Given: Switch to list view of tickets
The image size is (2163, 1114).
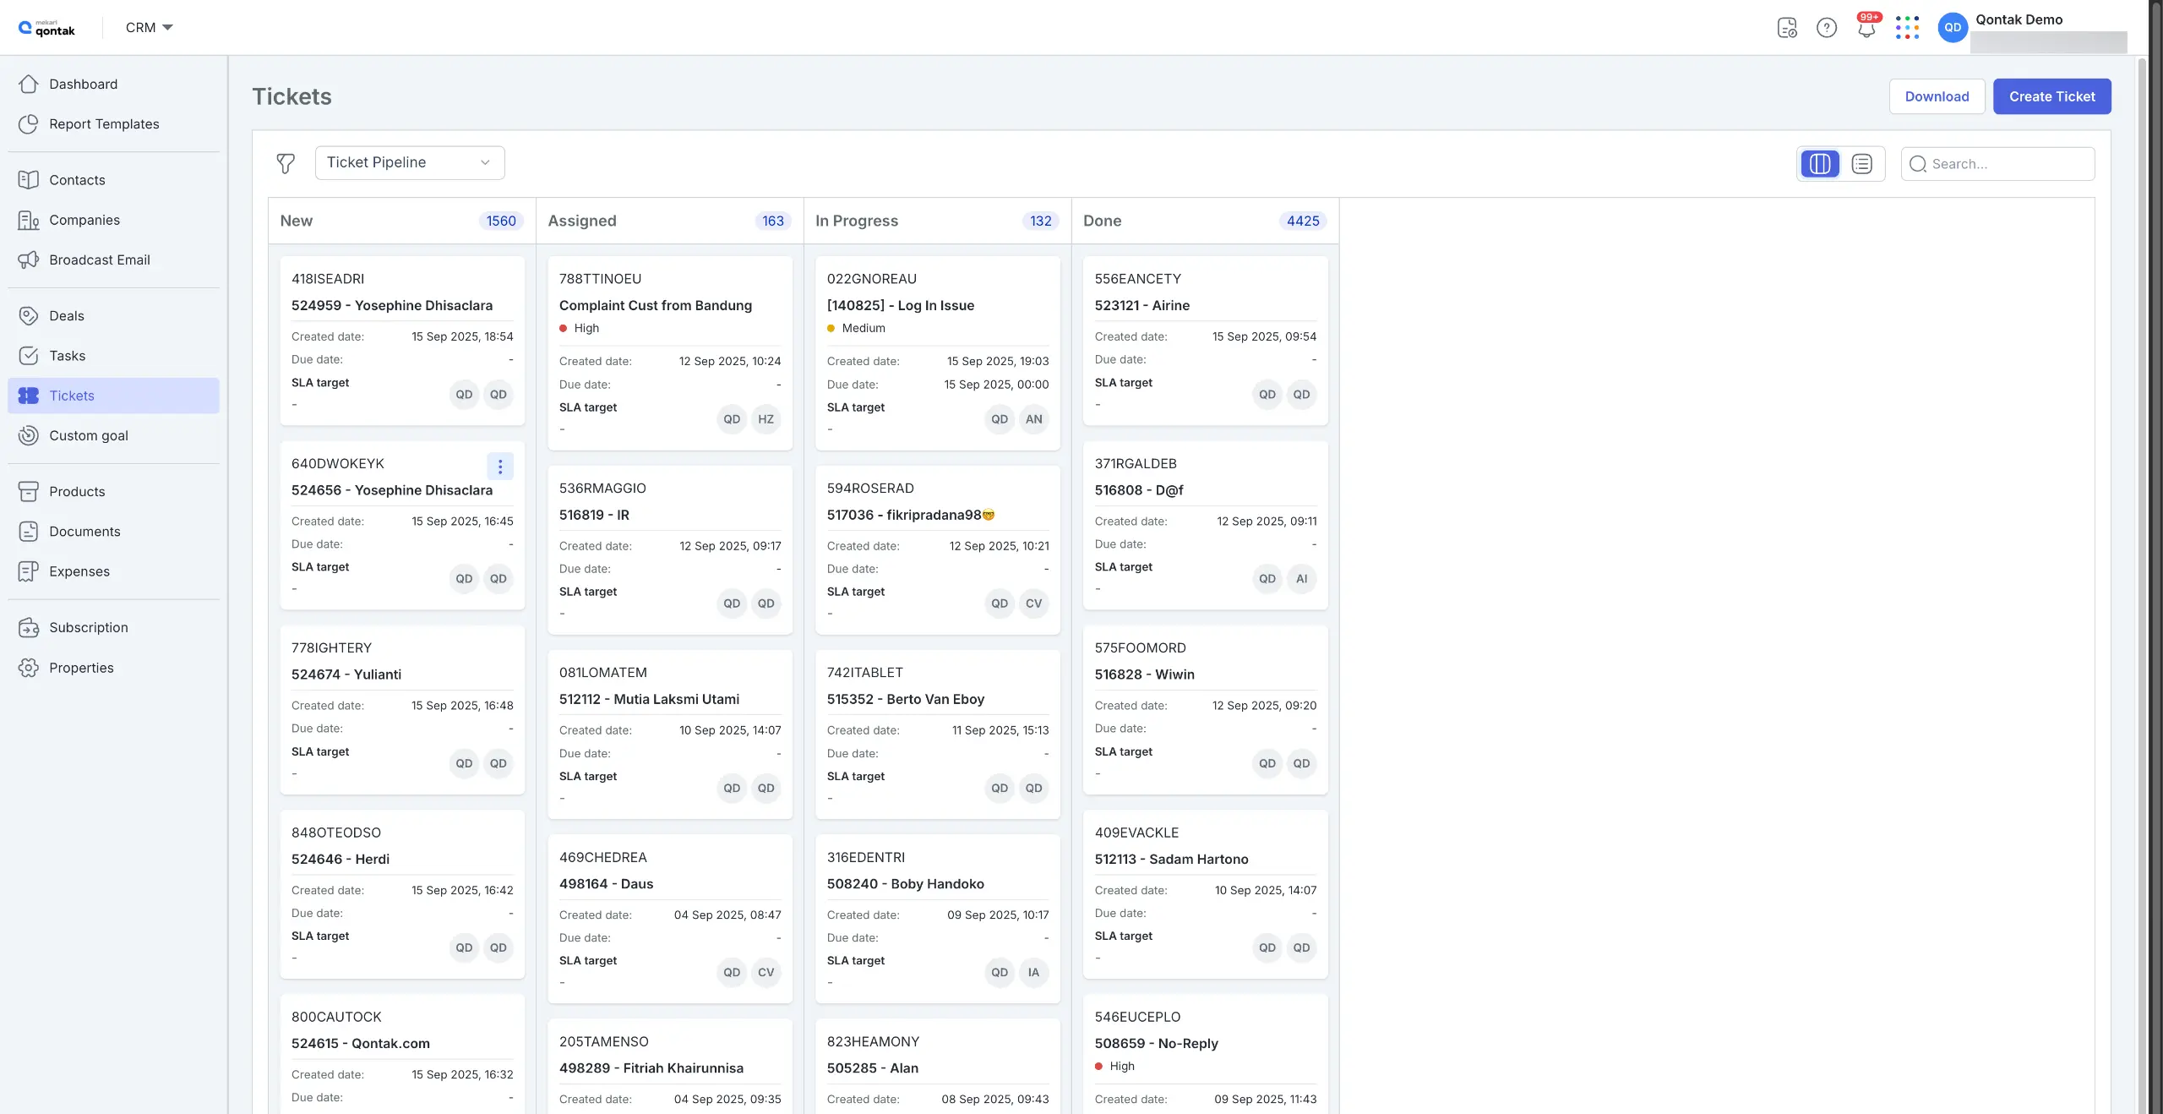Looking at the screenshot, I should click(x=1863, y=163).
